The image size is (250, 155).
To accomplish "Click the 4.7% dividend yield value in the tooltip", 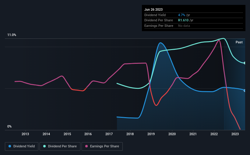I will (181, 15).
